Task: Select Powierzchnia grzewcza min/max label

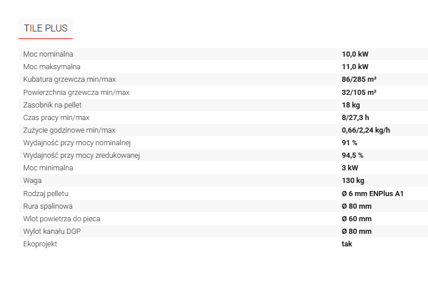Action: tap(76, 92)
